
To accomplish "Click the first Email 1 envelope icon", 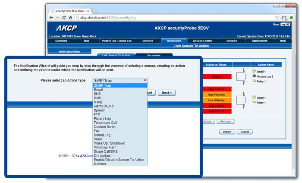I will point(254,71).
